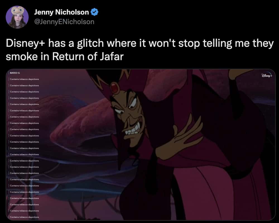Viewport: 279px width, 223px height.
Task: Click the last Contains tobacco depictions line
Action: (x=24, y=217)
